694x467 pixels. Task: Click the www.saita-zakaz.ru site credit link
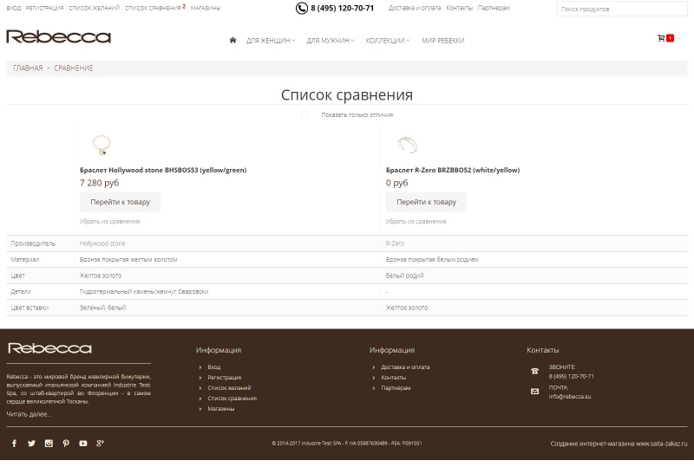pyautogui.click(x=662, y=444)
